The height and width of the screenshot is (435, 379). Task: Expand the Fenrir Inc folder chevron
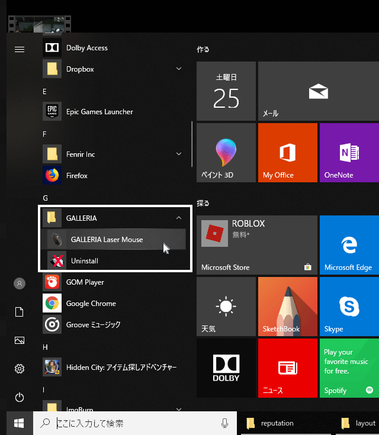(x=179, y=154)
